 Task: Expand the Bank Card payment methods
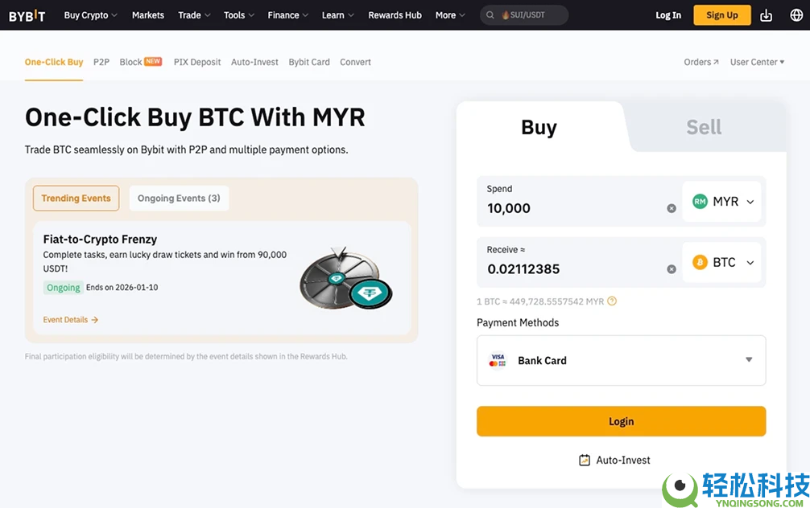point(748,360)
